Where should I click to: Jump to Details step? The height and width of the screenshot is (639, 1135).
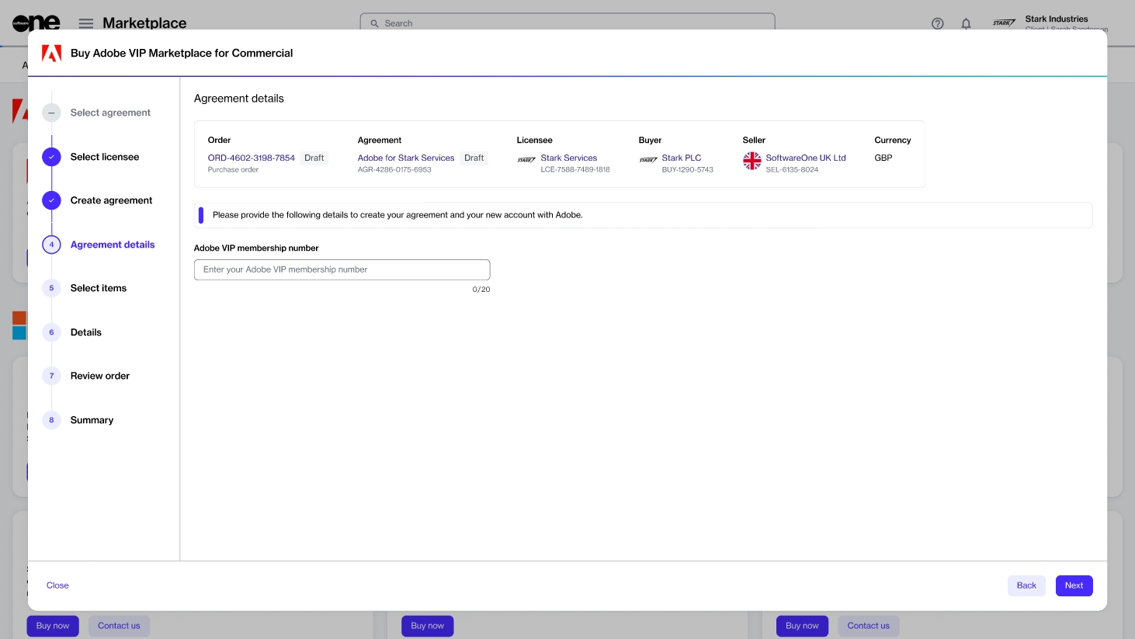tap(86, 332)
